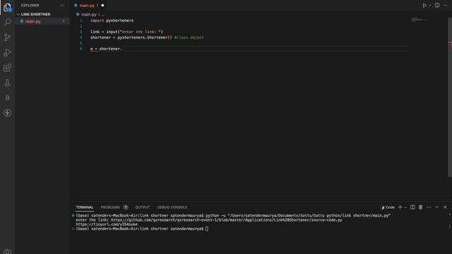Switch to the DEBUG CONSOLE tab
The height and width of the screenshot is (254, 452).
[x=172, y=207]
